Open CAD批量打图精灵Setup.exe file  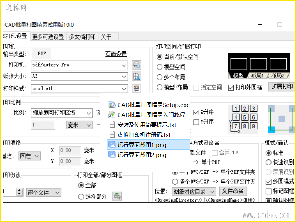(x=149, y=105)
